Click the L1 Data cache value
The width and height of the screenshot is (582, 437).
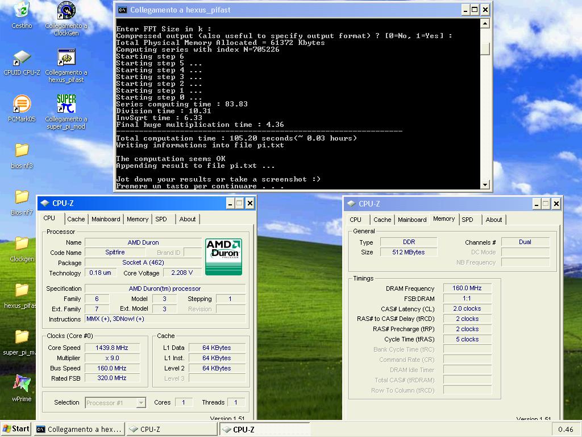click(217, 348)
